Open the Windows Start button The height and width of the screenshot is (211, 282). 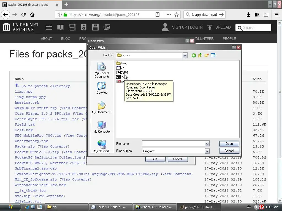[10, 207]
